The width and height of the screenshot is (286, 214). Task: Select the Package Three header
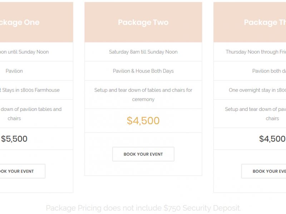(x=250, y=22)
